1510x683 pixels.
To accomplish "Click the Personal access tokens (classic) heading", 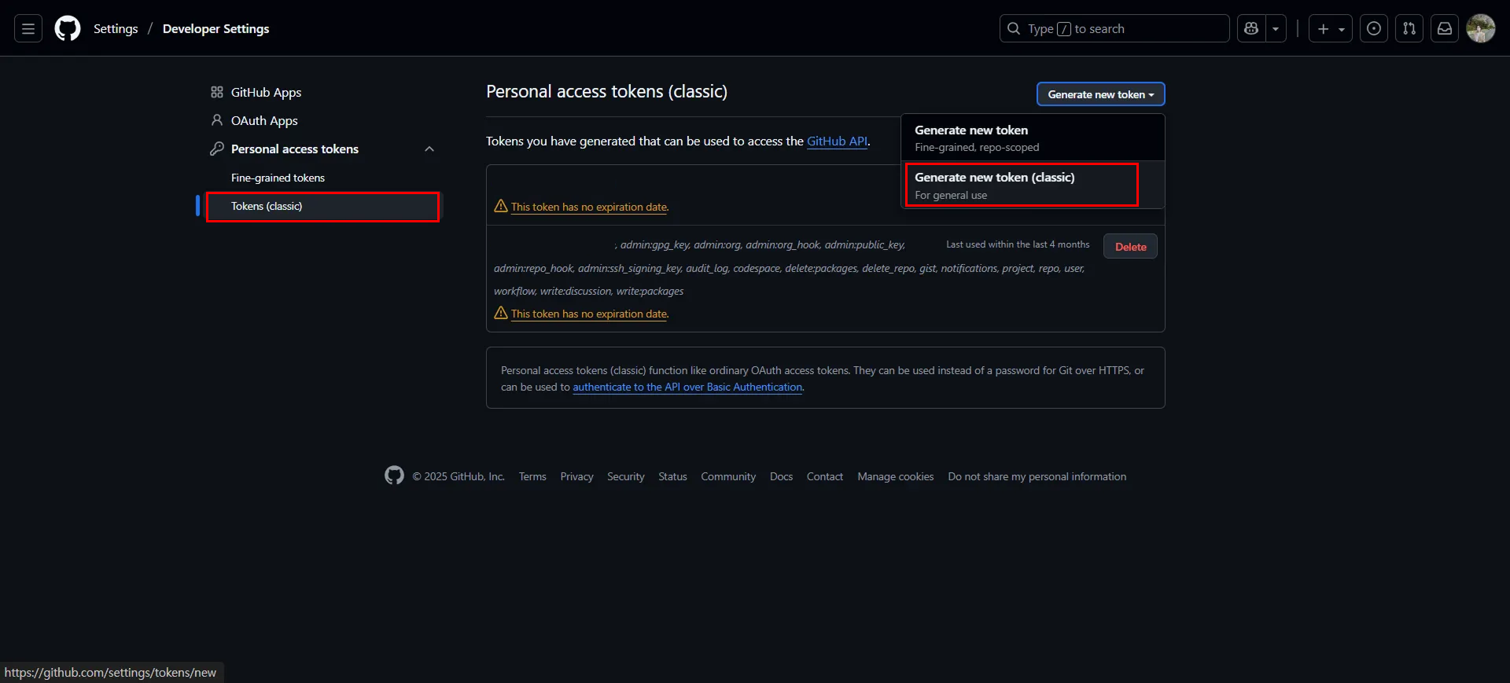I will [606, 92].
